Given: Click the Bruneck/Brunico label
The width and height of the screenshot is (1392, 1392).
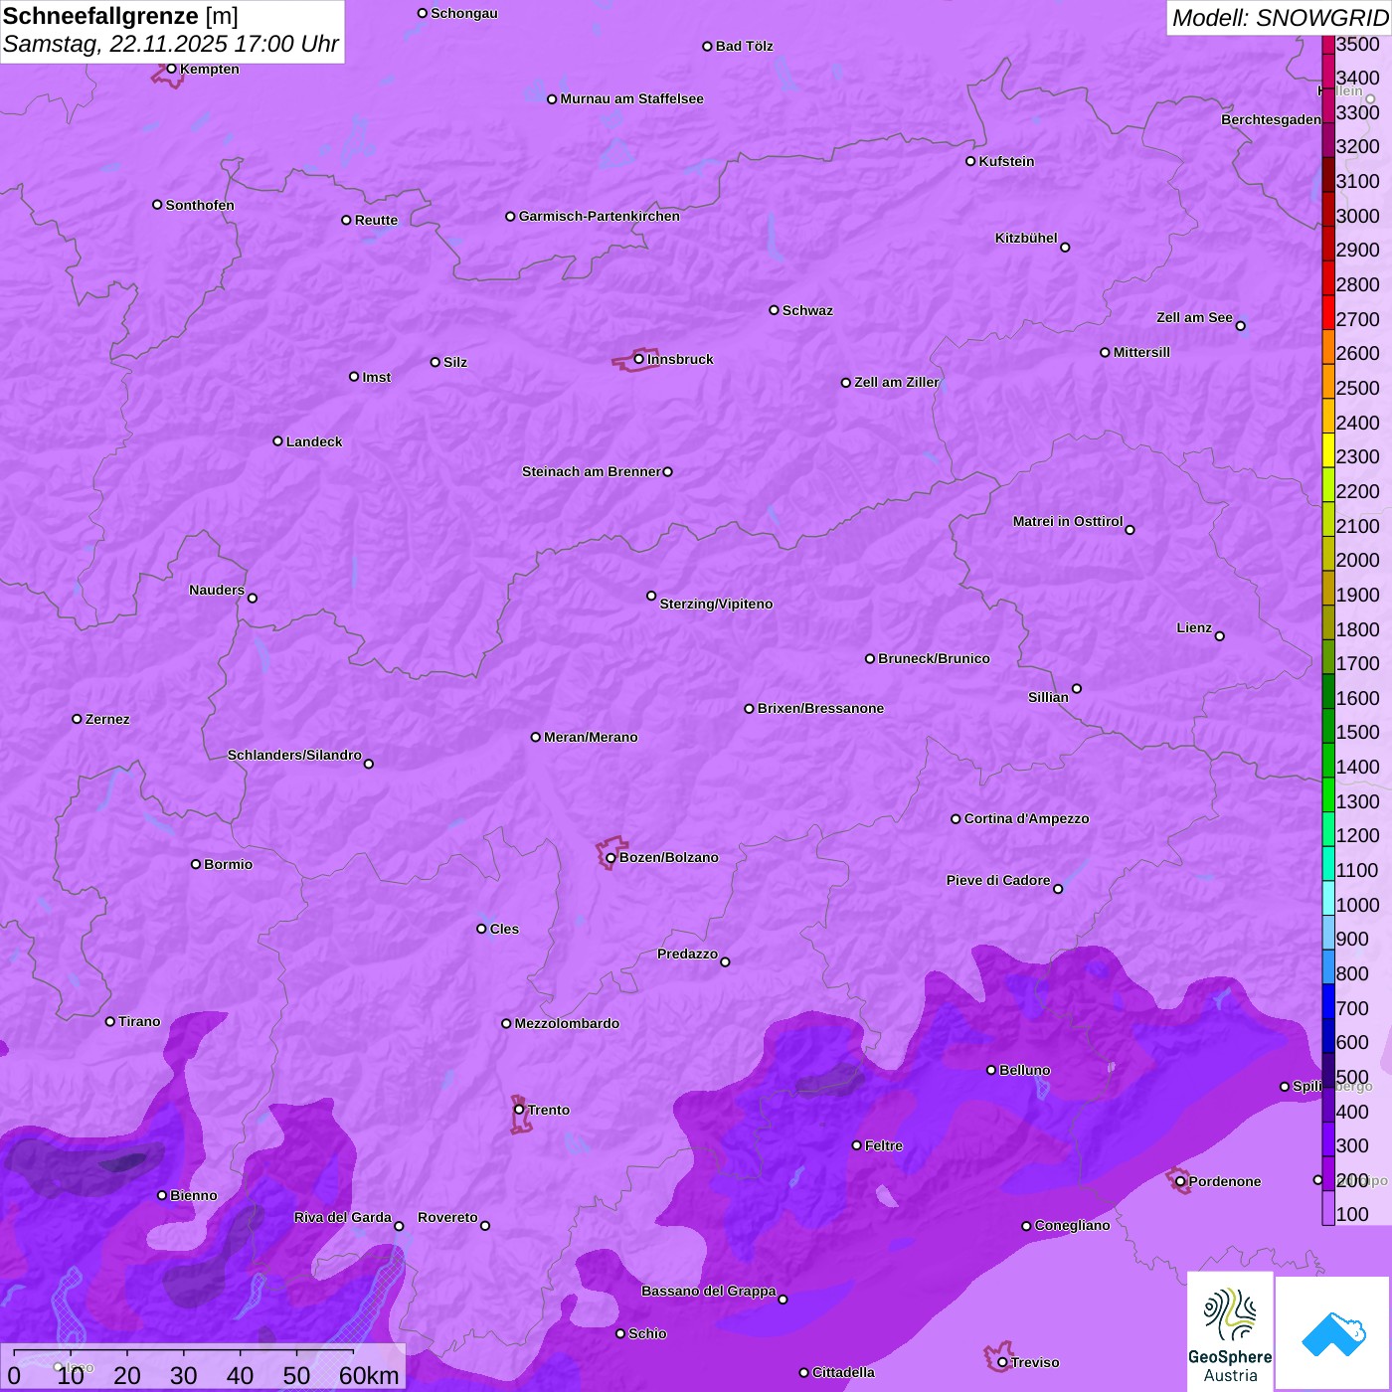Looking at the screenshot, I should coord(934,658).
